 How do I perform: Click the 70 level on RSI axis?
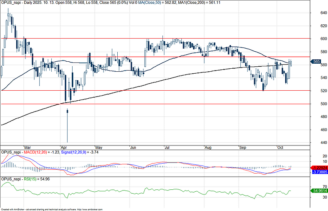pyautogui.click(x=315, y=186)
